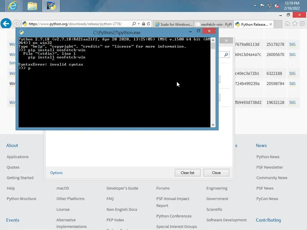Open the Help footer link
The width and height of the screenshot is (307, 230).
point(11,188)
